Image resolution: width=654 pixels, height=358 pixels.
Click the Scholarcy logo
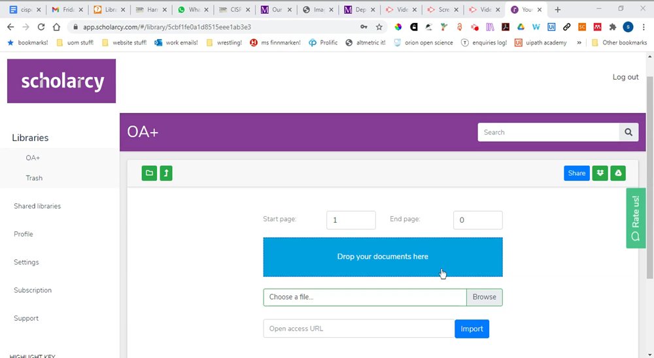click(61, 81)
